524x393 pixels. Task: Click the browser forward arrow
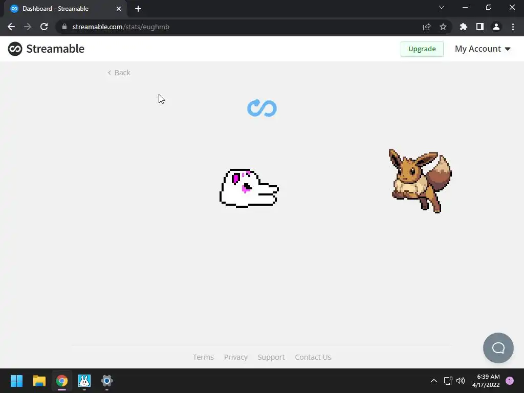pos(28,27)
